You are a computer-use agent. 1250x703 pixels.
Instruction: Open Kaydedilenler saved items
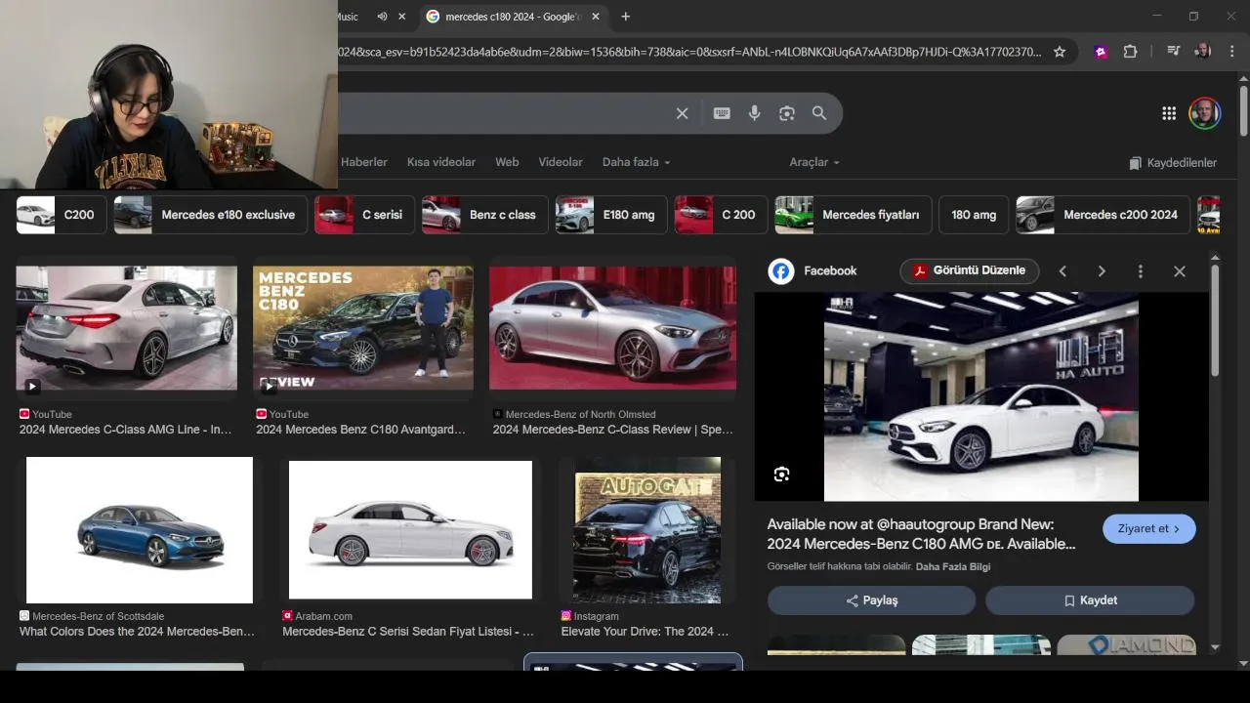[x=1173, y=163]
